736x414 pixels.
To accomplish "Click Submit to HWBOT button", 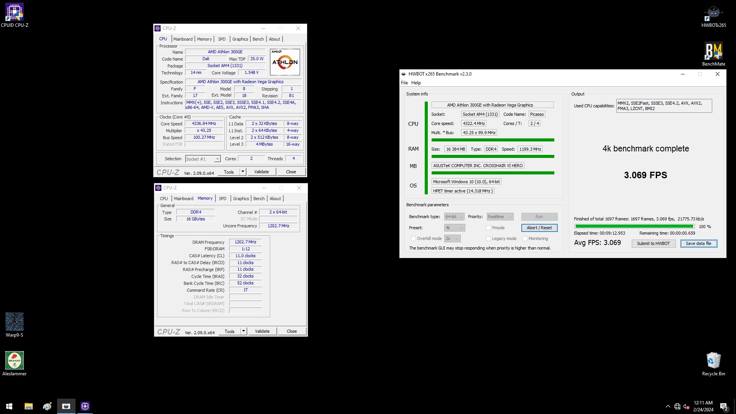I will [x=653, y=243].
